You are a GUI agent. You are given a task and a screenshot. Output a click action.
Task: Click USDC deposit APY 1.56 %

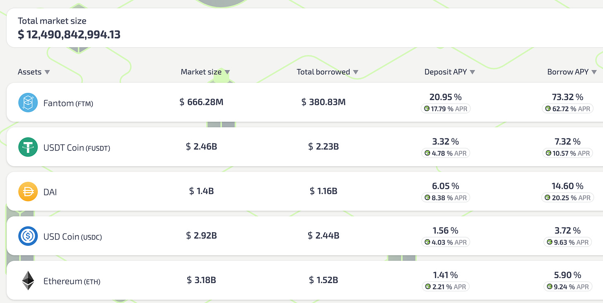446,230
